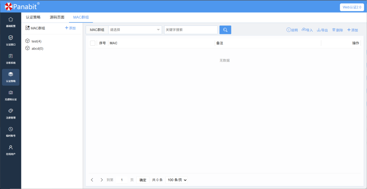This screenshot has width=367, height=189.
Task: Click the 备注 column header
Action: point(220,43)
